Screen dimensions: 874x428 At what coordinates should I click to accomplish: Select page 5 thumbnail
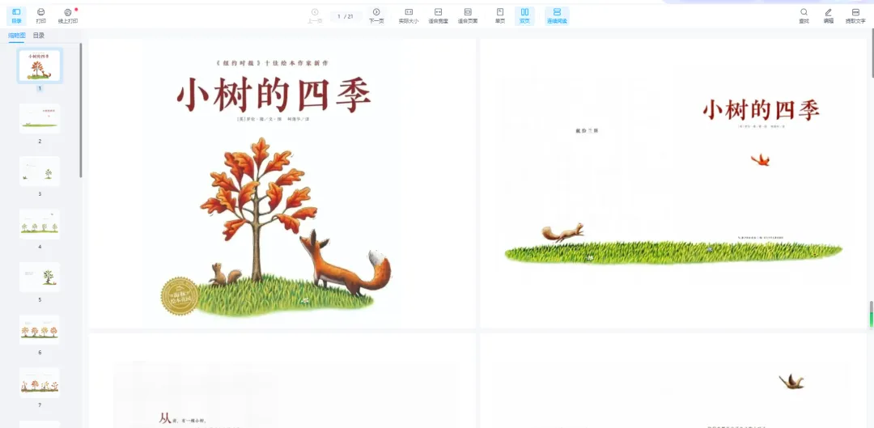[x=40, y=277]
